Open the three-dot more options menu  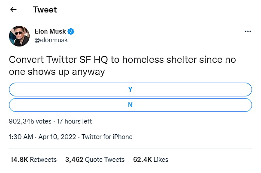[248, 31]
